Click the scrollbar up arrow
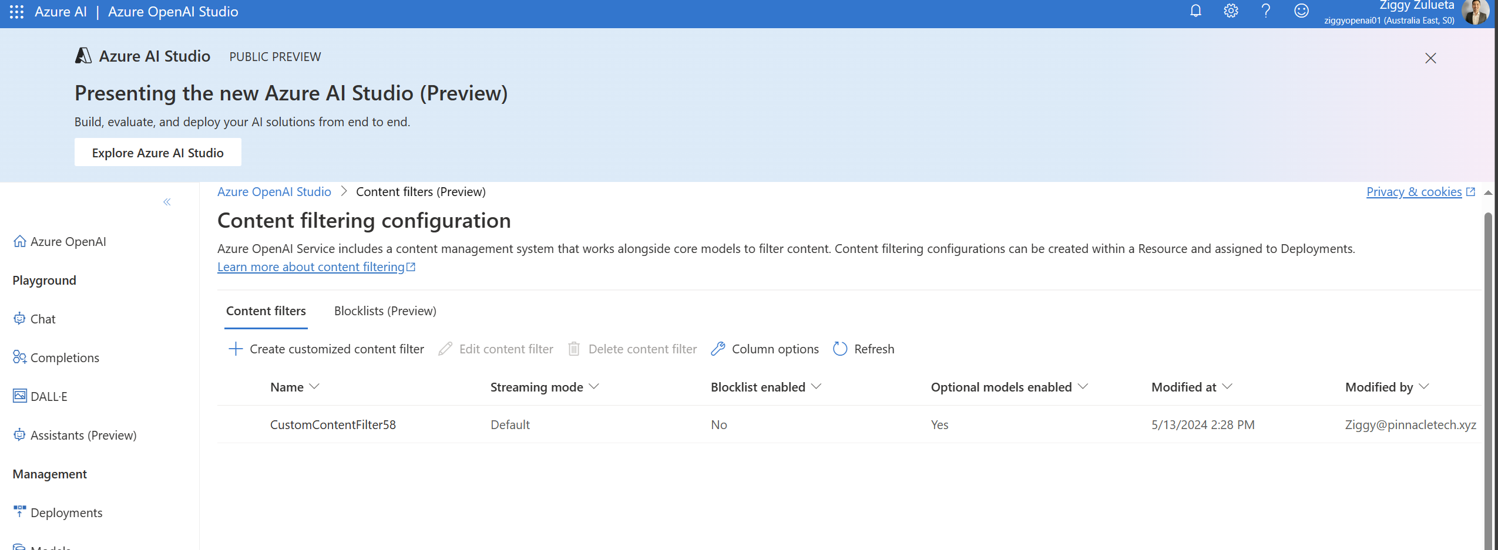 tap(1488, 193)
